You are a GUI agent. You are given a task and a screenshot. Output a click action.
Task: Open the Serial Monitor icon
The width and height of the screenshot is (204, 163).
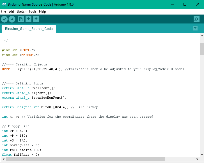tap(196, 19)
